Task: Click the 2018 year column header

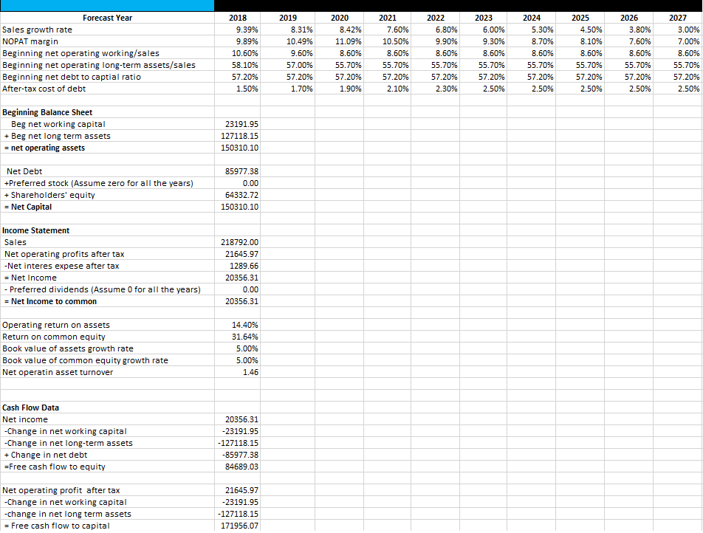Action: coord(238,18)
